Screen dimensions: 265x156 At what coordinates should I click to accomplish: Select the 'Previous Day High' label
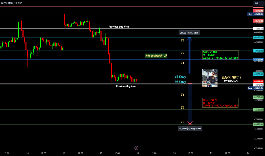click(x=119, y=27)
